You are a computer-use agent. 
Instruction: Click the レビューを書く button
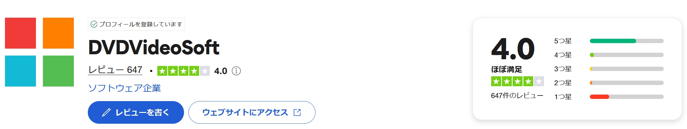[136, 112]
